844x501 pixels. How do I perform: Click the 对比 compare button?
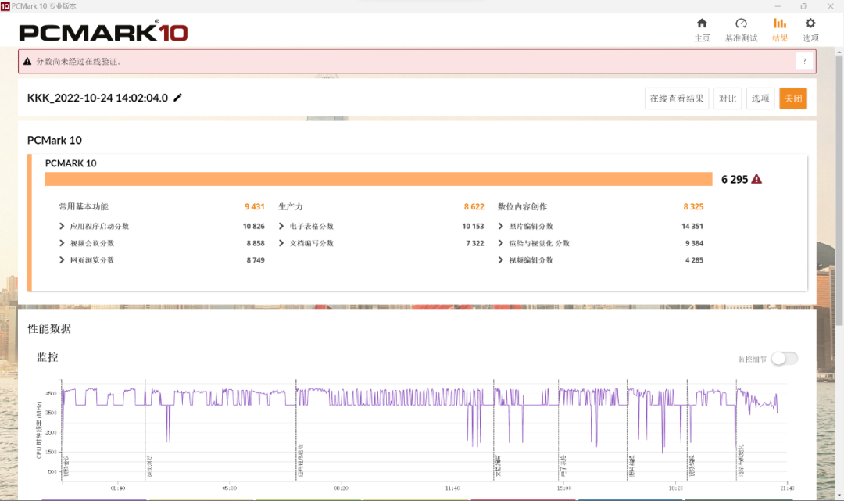[x=728, y=98]
